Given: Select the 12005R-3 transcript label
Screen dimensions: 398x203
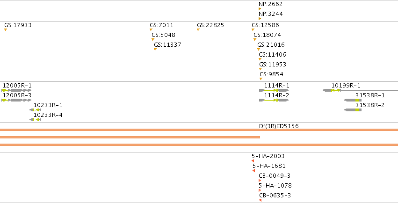Looking at the screenshot, I should [x=17, y=95].
